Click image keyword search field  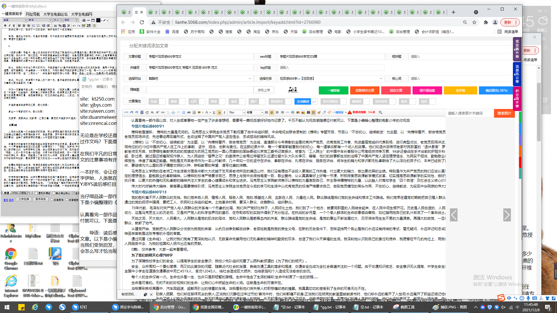click(x=470, y=113)
